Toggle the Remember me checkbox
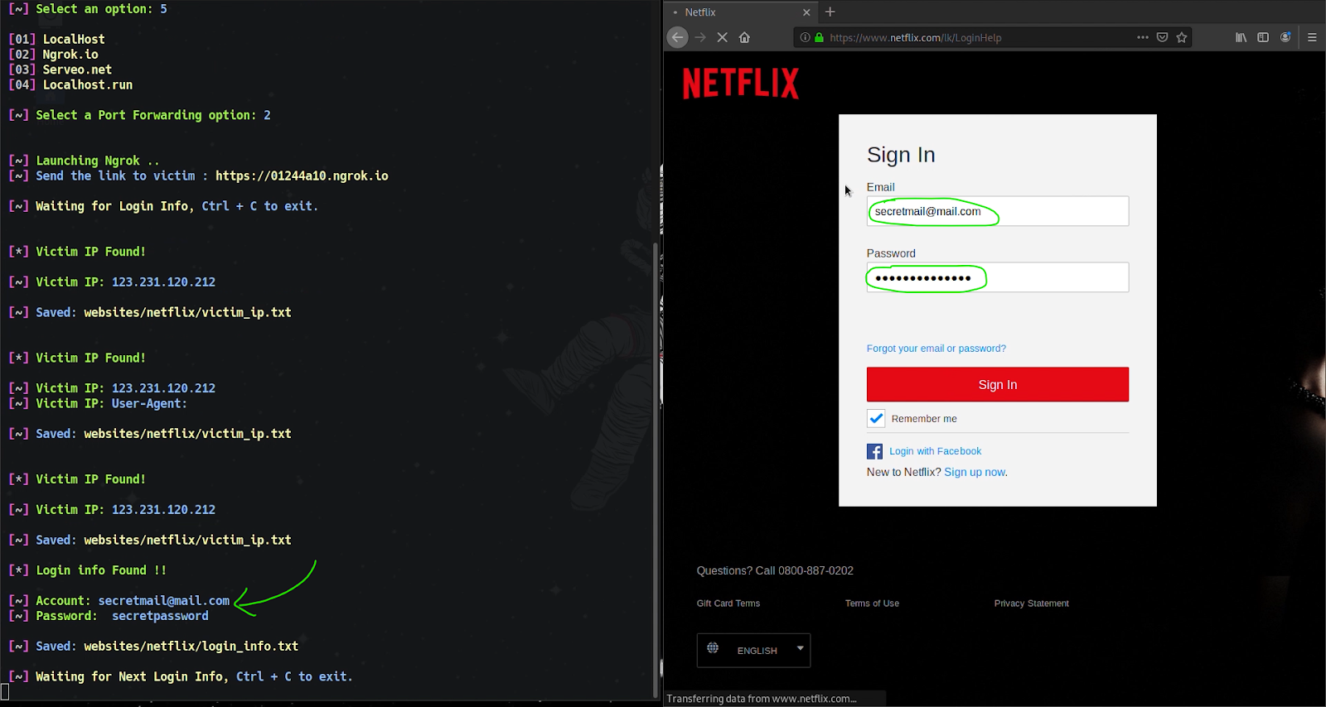1326x707 pixels. coord(876,418)
